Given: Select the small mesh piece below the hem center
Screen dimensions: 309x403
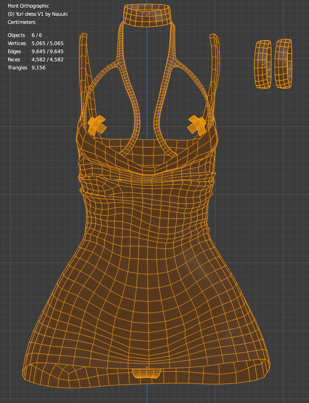Looking at the screenshot, I should (146, 373).
